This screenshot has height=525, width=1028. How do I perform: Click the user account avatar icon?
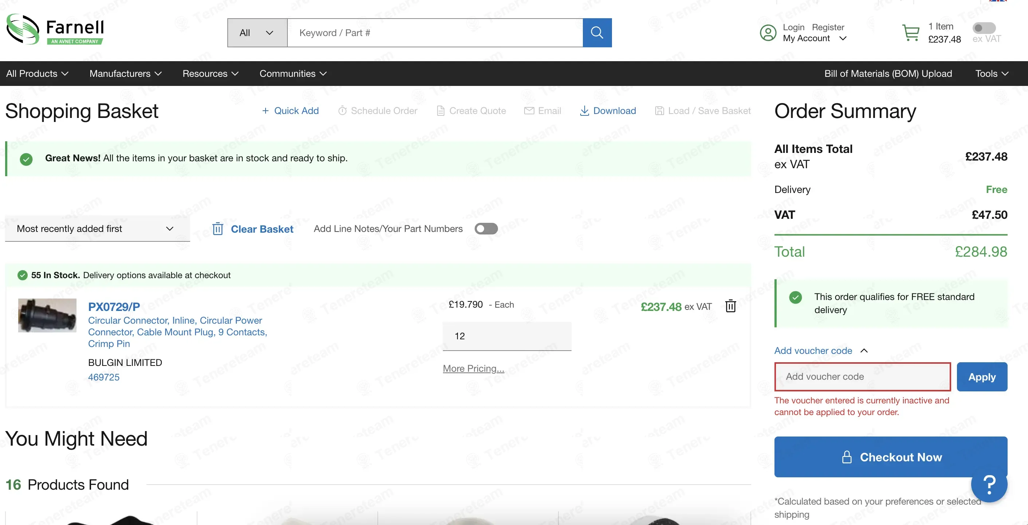[x=768, y=33]
